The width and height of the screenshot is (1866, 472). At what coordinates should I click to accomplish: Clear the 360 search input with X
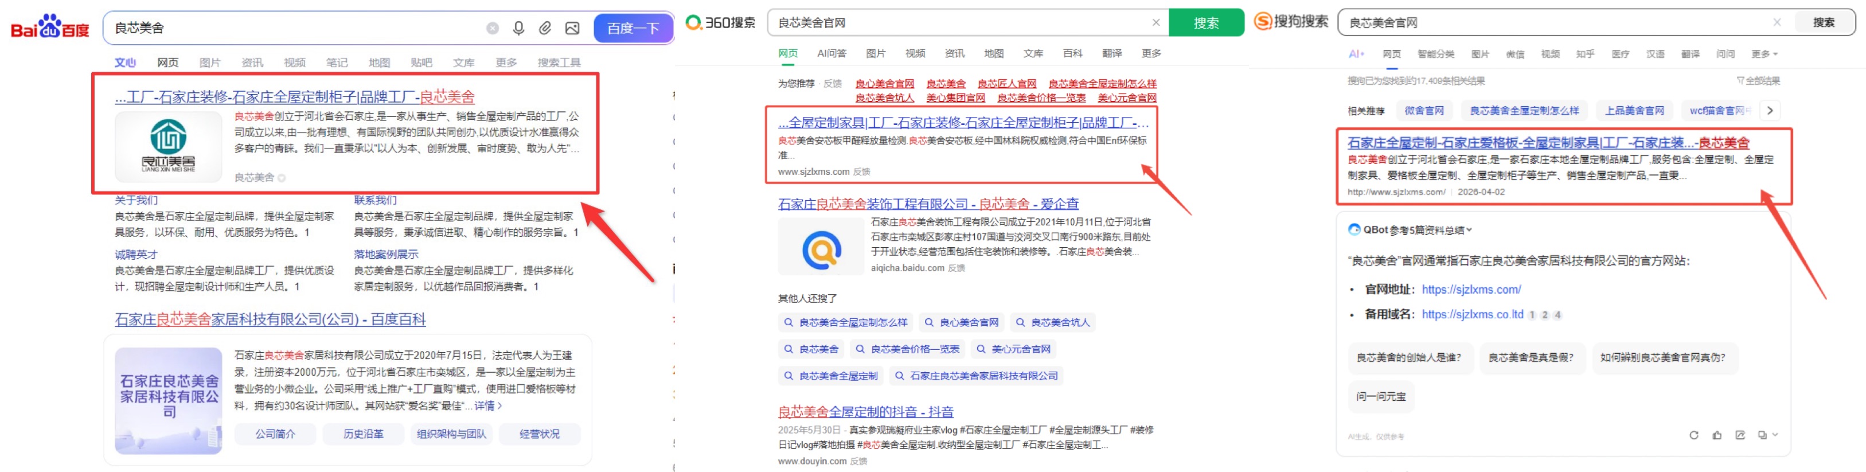[x=1156, y=22]
